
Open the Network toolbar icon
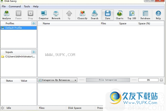coord(56,13)
